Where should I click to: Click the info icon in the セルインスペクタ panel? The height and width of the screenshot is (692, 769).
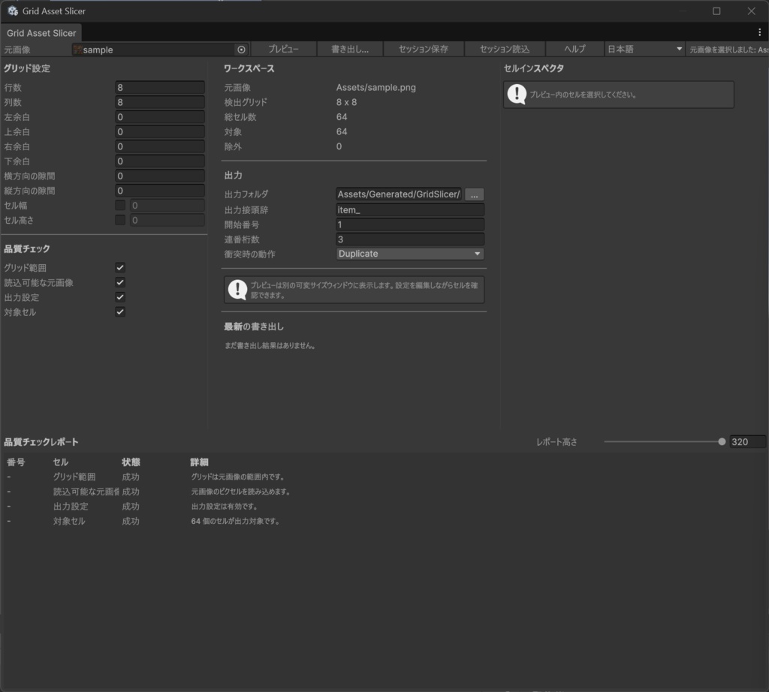(517, 94)
